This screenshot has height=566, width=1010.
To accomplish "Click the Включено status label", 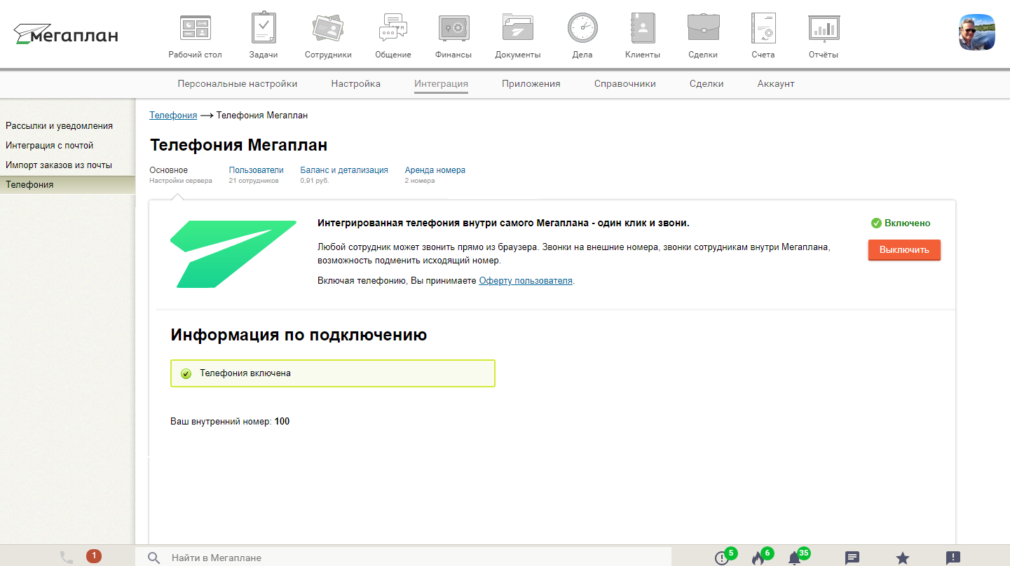I will 901,223.
